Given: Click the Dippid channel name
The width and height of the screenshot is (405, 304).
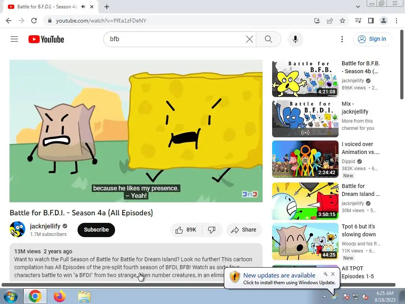Looking at the screenshot, I should click(348, 161).
